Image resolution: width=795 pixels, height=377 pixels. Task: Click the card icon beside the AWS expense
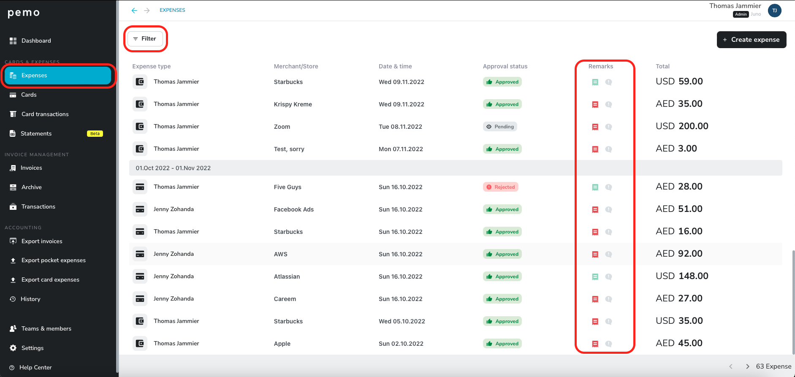[x=140, y=254]
